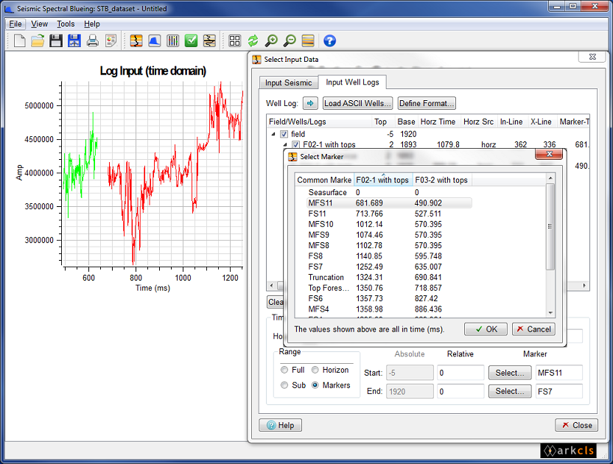
Task: Zoom out with the magnifier minus icon
Action: (290, 41)
